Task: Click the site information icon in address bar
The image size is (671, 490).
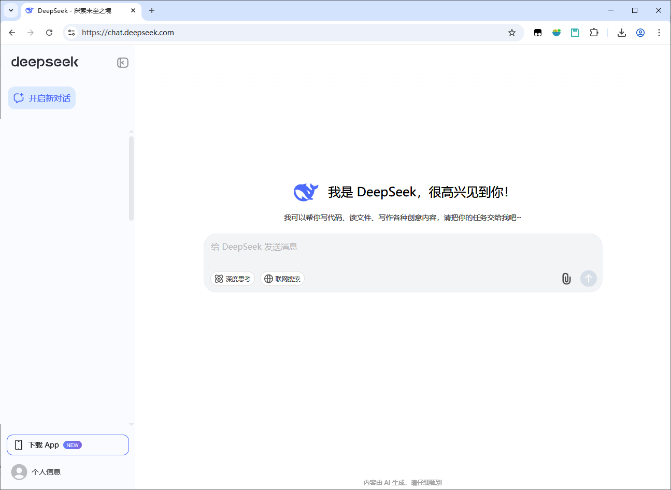Action: tap(72, 33)
